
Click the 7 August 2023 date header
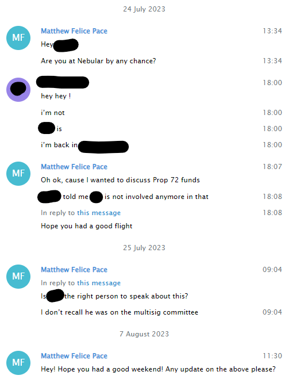(144, 334)
